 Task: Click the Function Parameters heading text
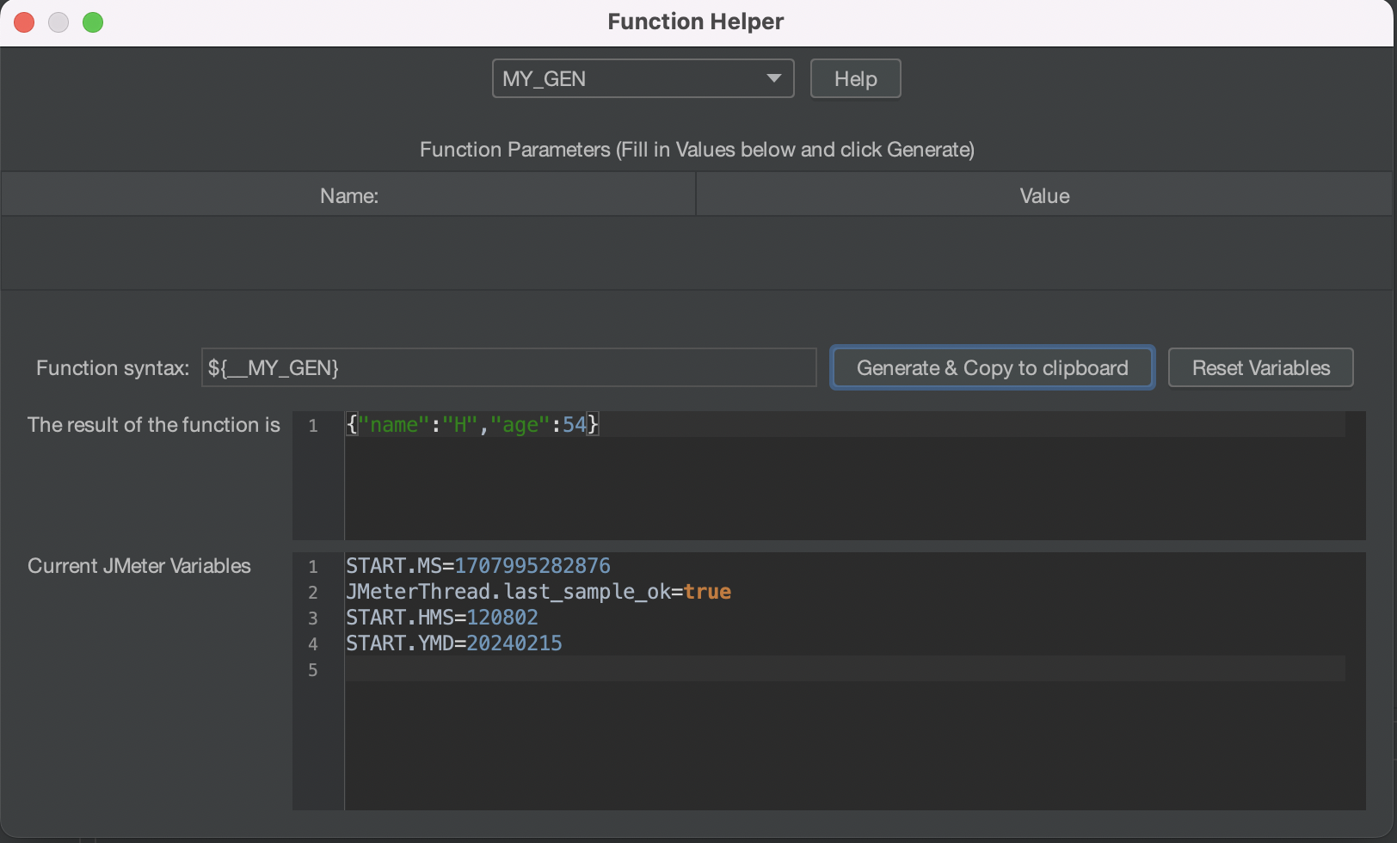pyautogui.click(x=697, y=150)
